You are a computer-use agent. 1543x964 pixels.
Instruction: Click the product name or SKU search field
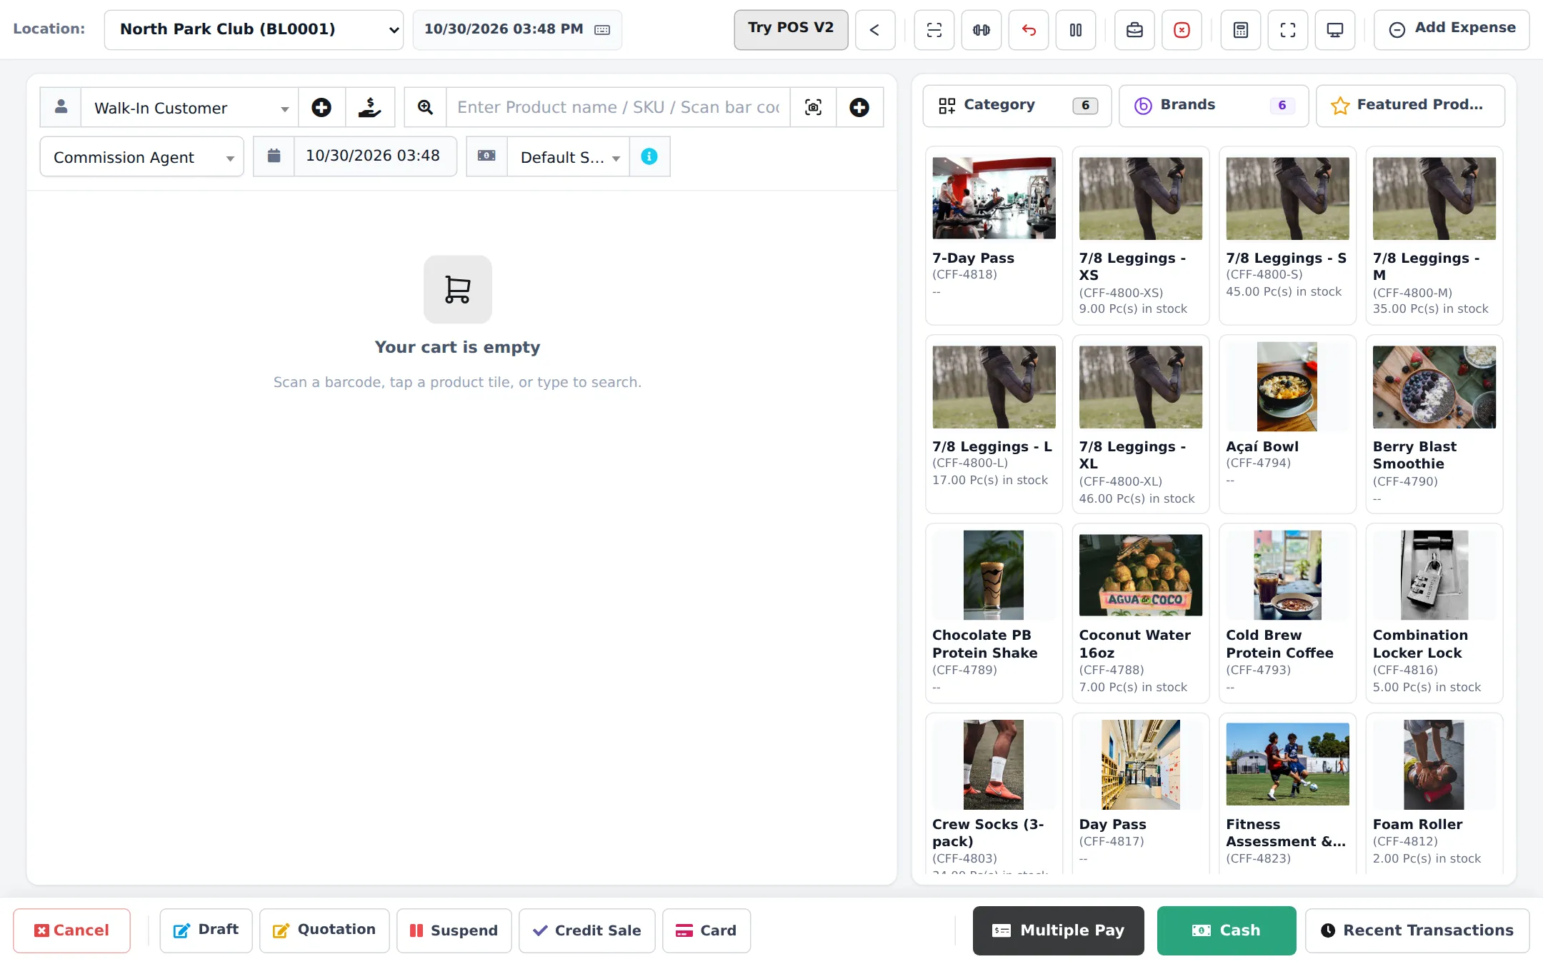(x=618, y=107)
